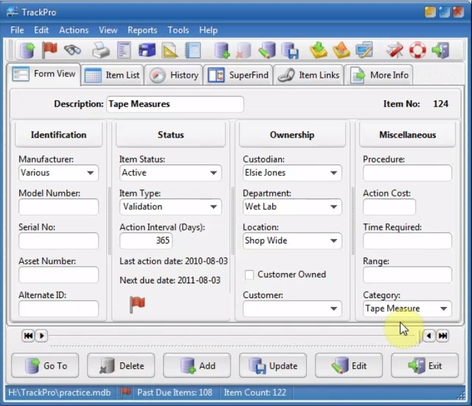Toggle the Customer Owned checkbox
This screenshot has height=406, width=472.
[x=249, y=275]
